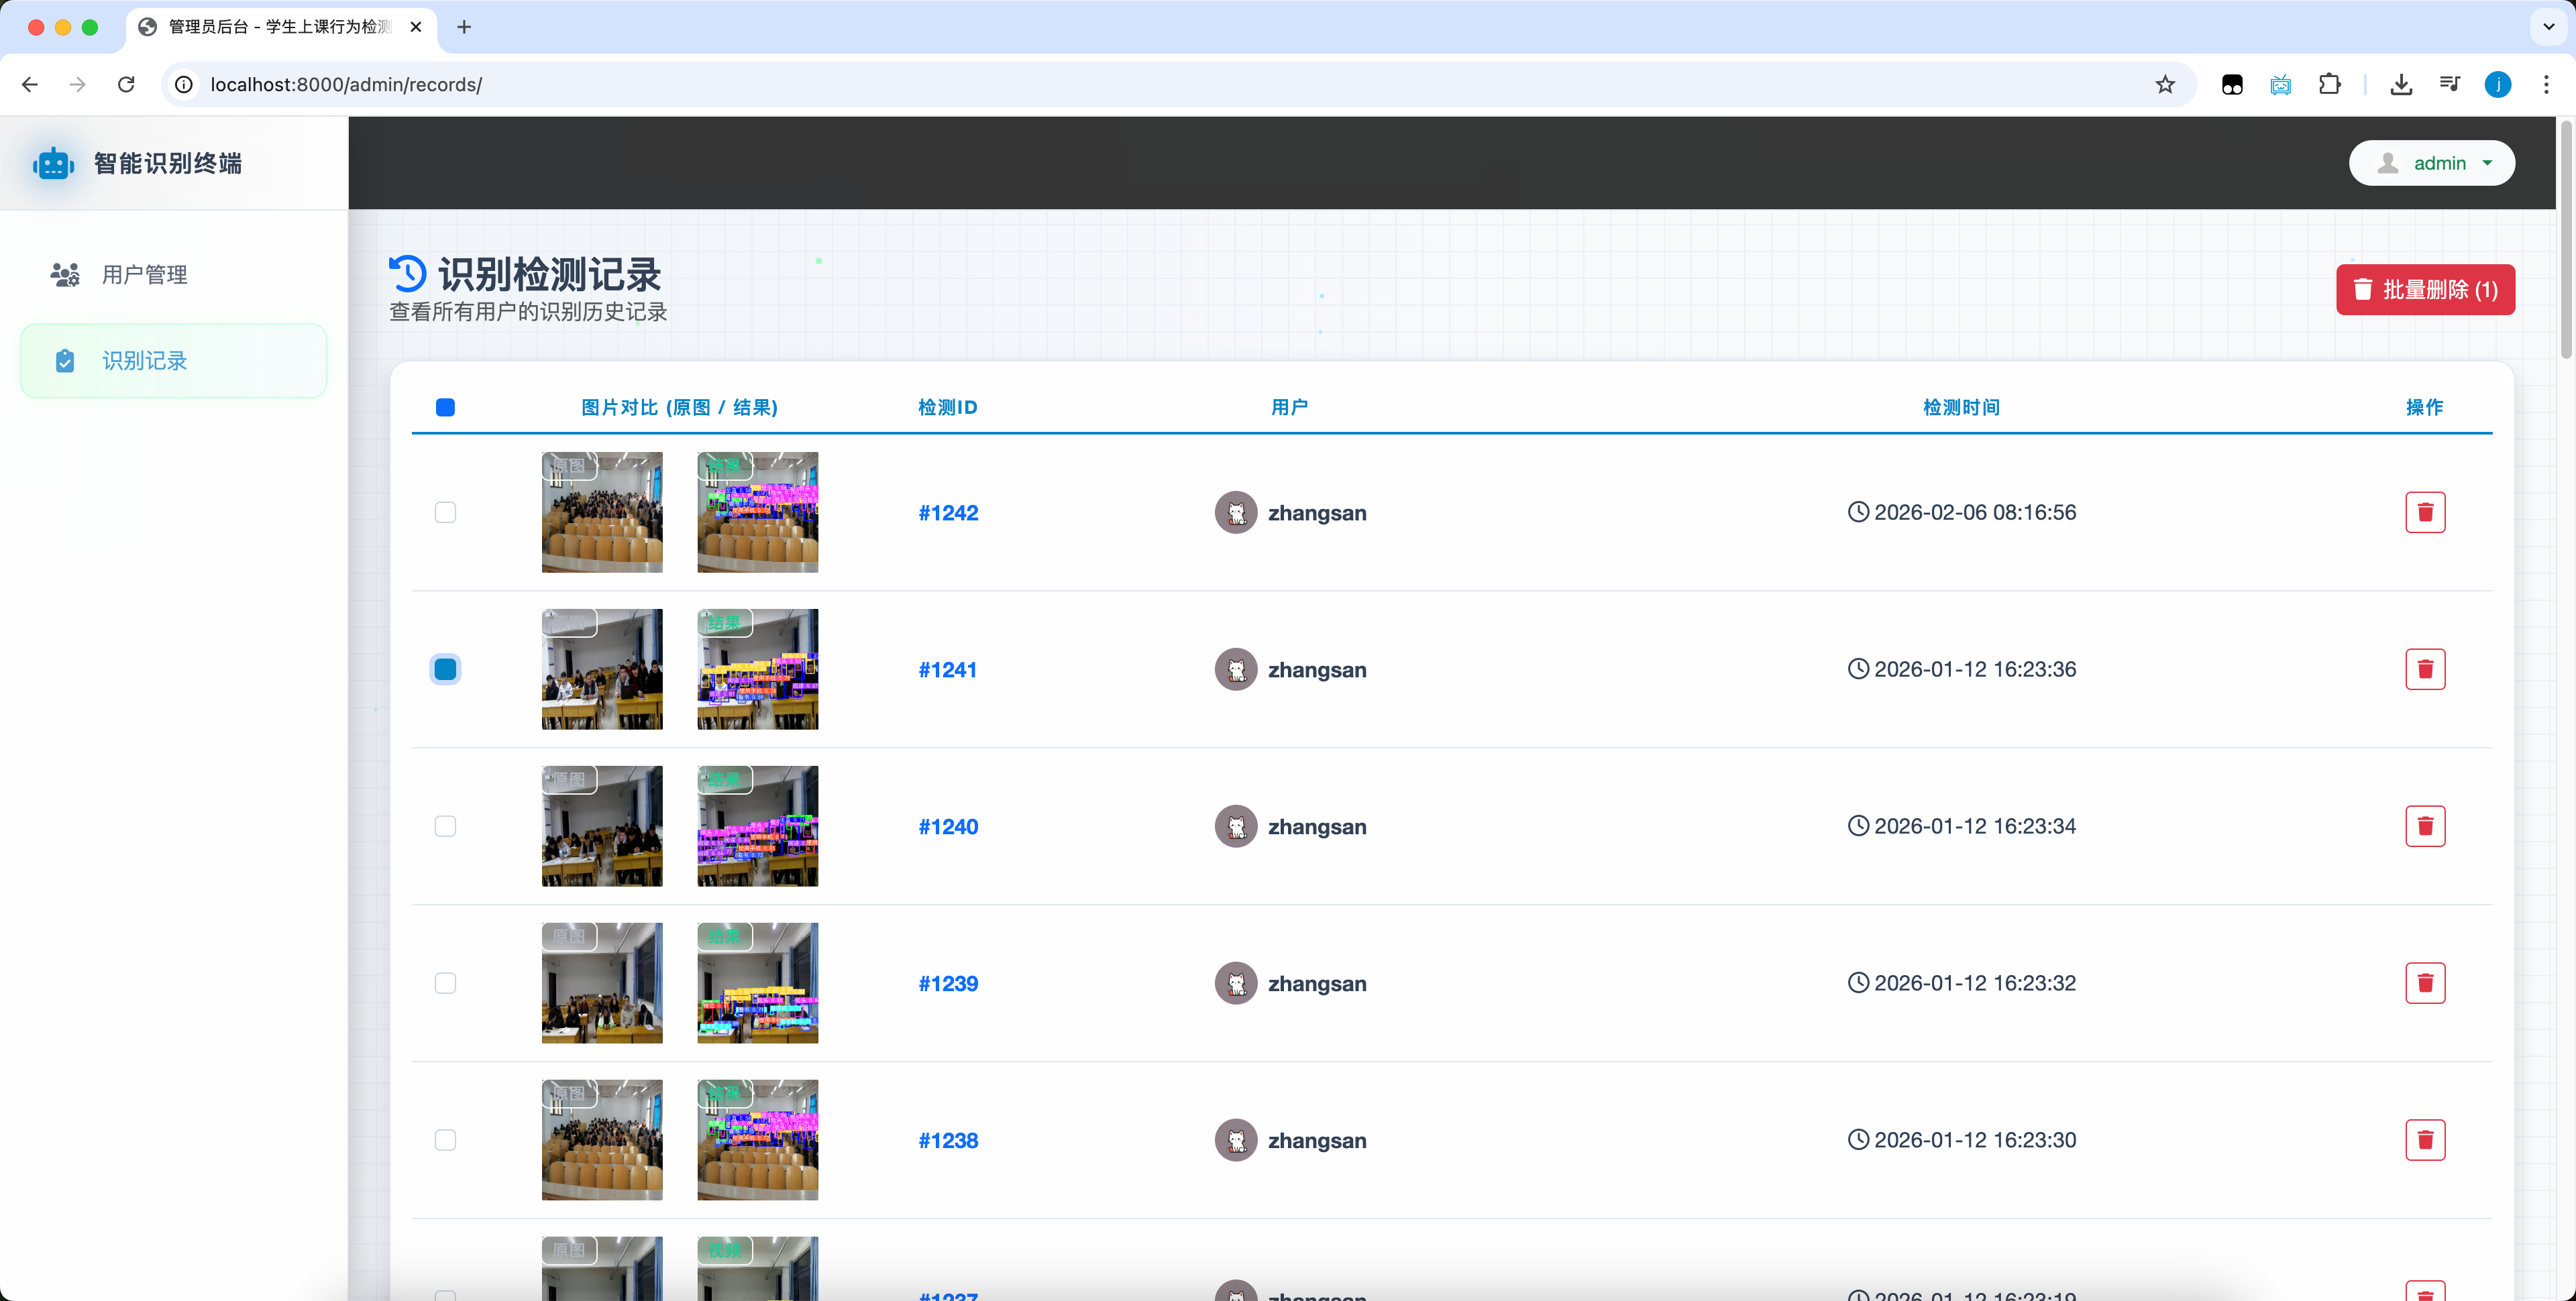Click the robot logo icon in sidebar
This screenshot has width=2576, height=1301.
[x=53, y=164]
